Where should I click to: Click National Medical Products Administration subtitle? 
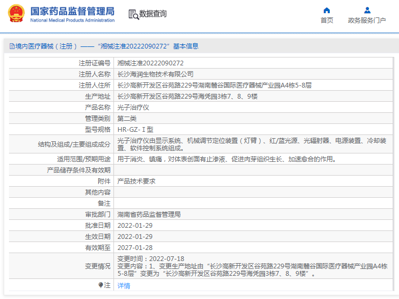[x=72, y=20]
